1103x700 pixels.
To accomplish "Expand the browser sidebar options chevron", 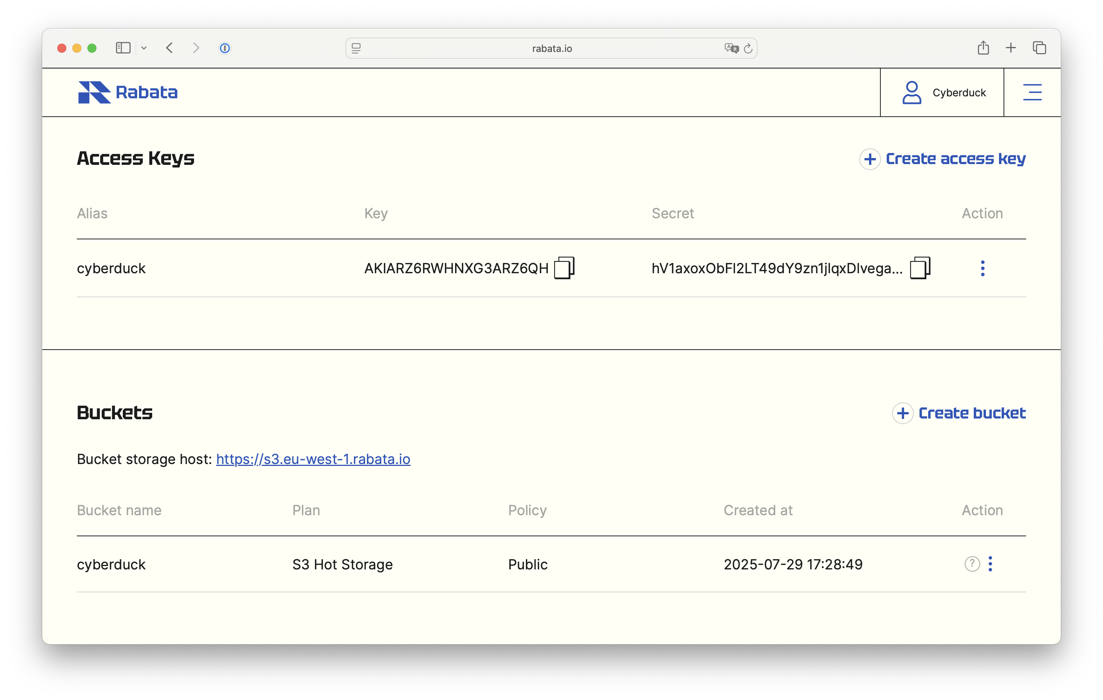I will coord(144,47).
